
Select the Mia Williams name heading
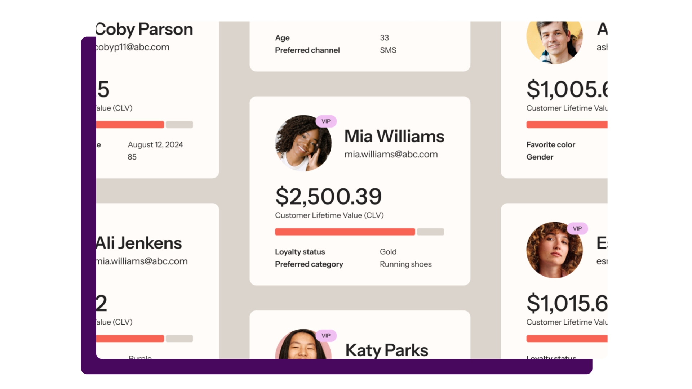tap(394, 136)
